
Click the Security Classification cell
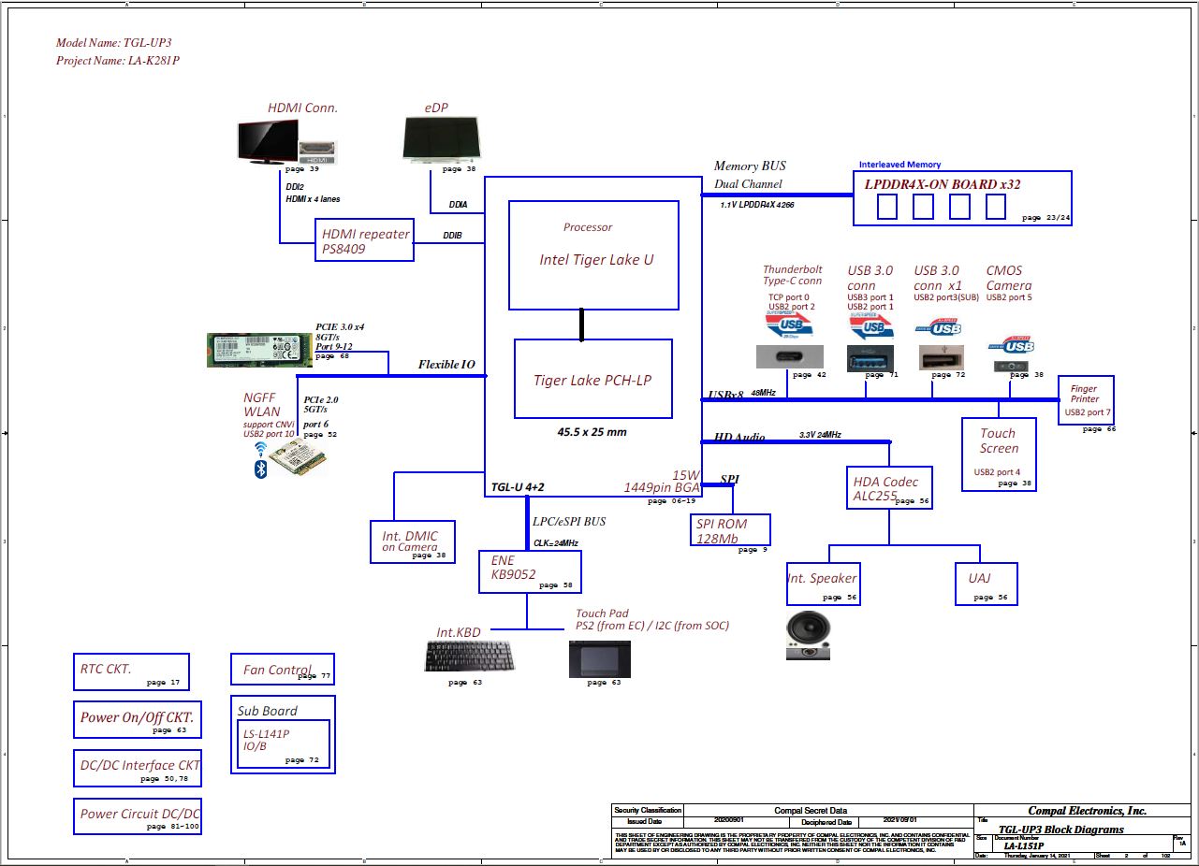pos(648,810)
